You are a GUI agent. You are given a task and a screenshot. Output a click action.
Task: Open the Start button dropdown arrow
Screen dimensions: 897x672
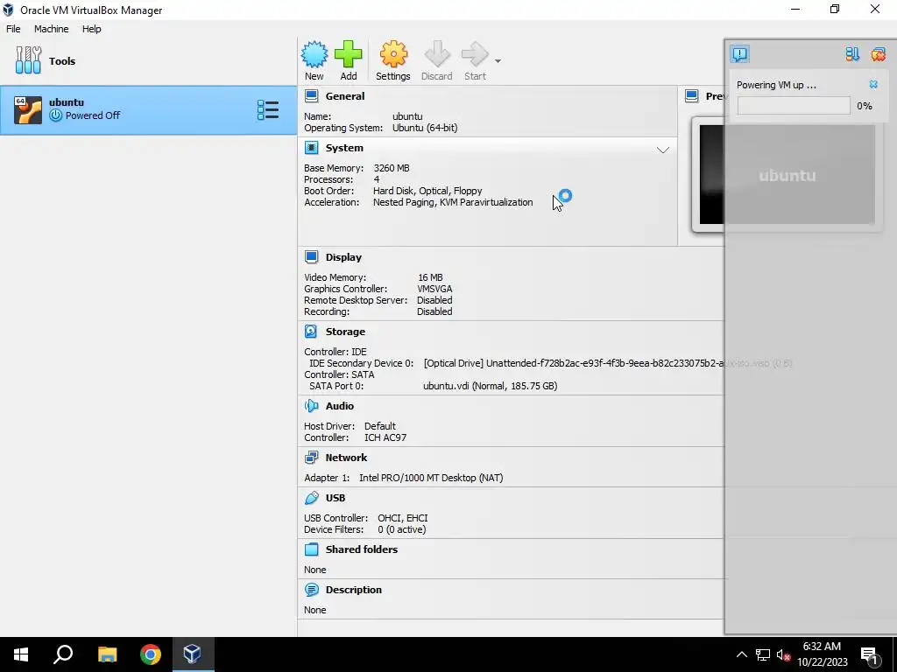tap(498, 61)
